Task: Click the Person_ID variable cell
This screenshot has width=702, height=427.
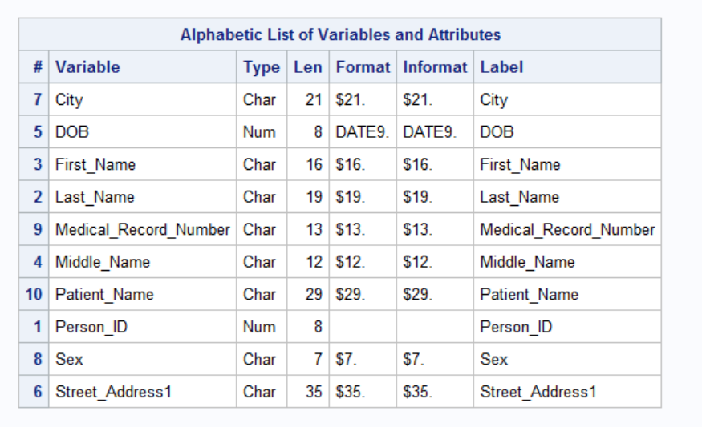Action: point(91,327)
